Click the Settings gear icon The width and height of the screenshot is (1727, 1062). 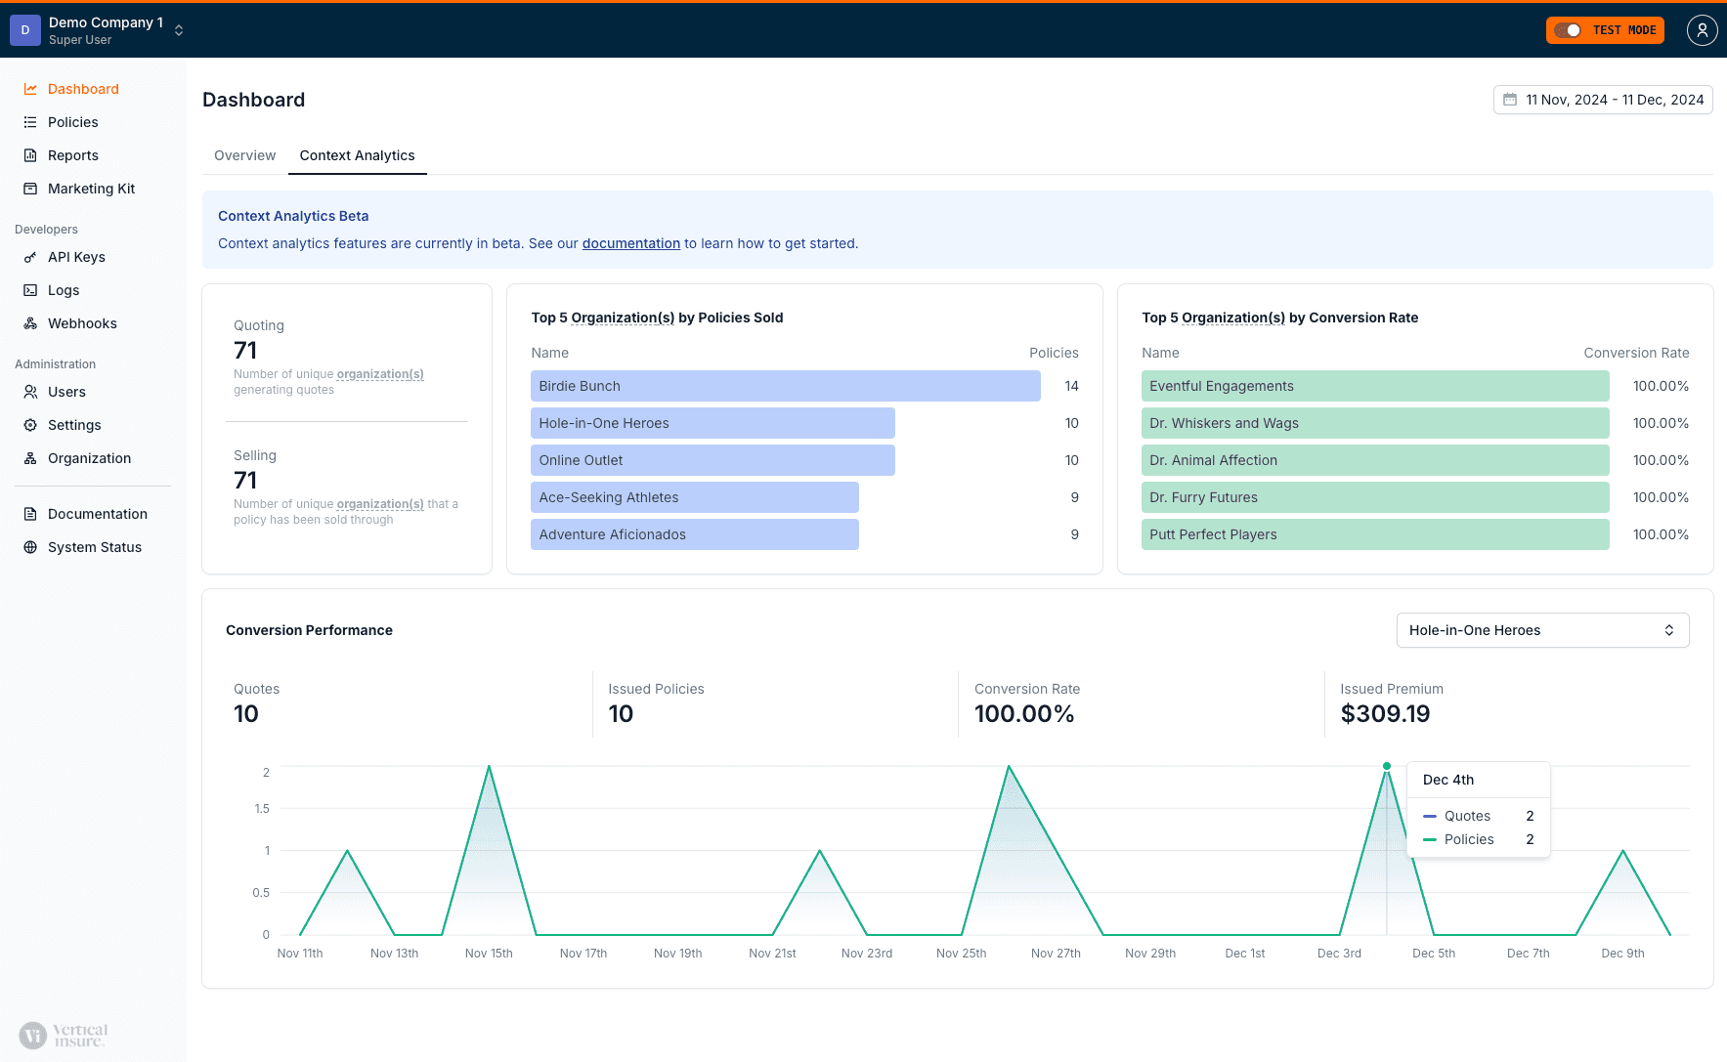point(30,425)
